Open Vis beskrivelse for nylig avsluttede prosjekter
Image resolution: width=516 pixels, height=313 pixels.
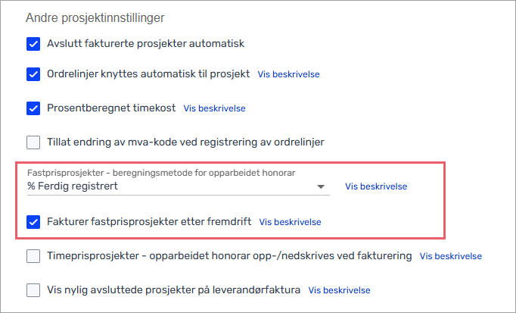[339, 290]
